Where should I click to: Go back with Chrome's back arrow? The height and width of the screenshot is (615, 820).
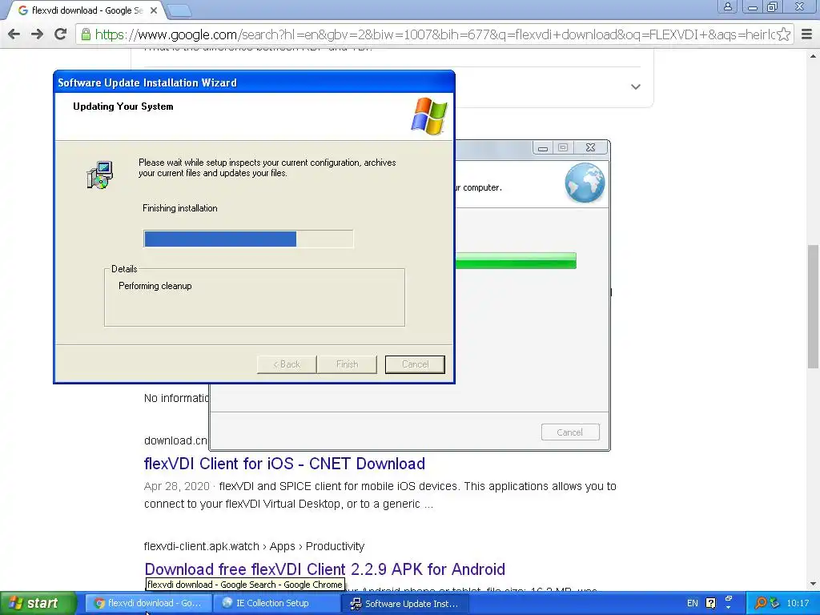(x=14, y=34)
